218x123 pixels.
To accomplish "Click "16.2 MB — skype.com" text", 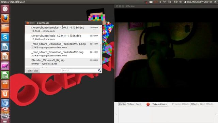I will coord(43,31).
